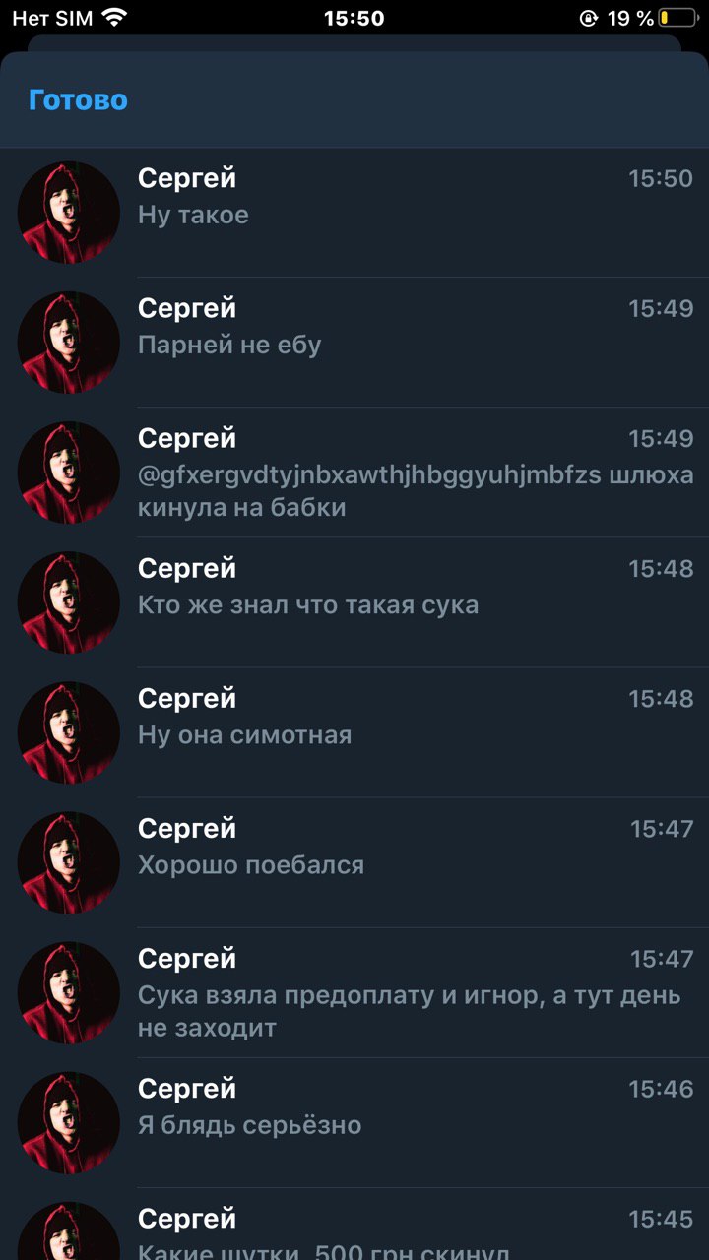Select the message 'Парней не ебу'
The height and width of the screenshot is (1260, 709).
click(354, 343)
